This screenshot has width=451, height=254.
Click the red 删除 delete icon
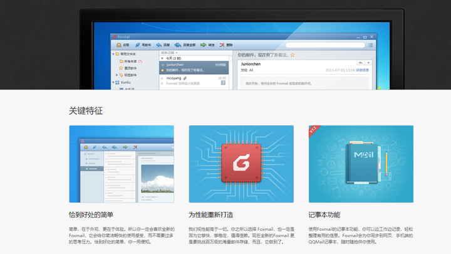click(x=222, y=45)
